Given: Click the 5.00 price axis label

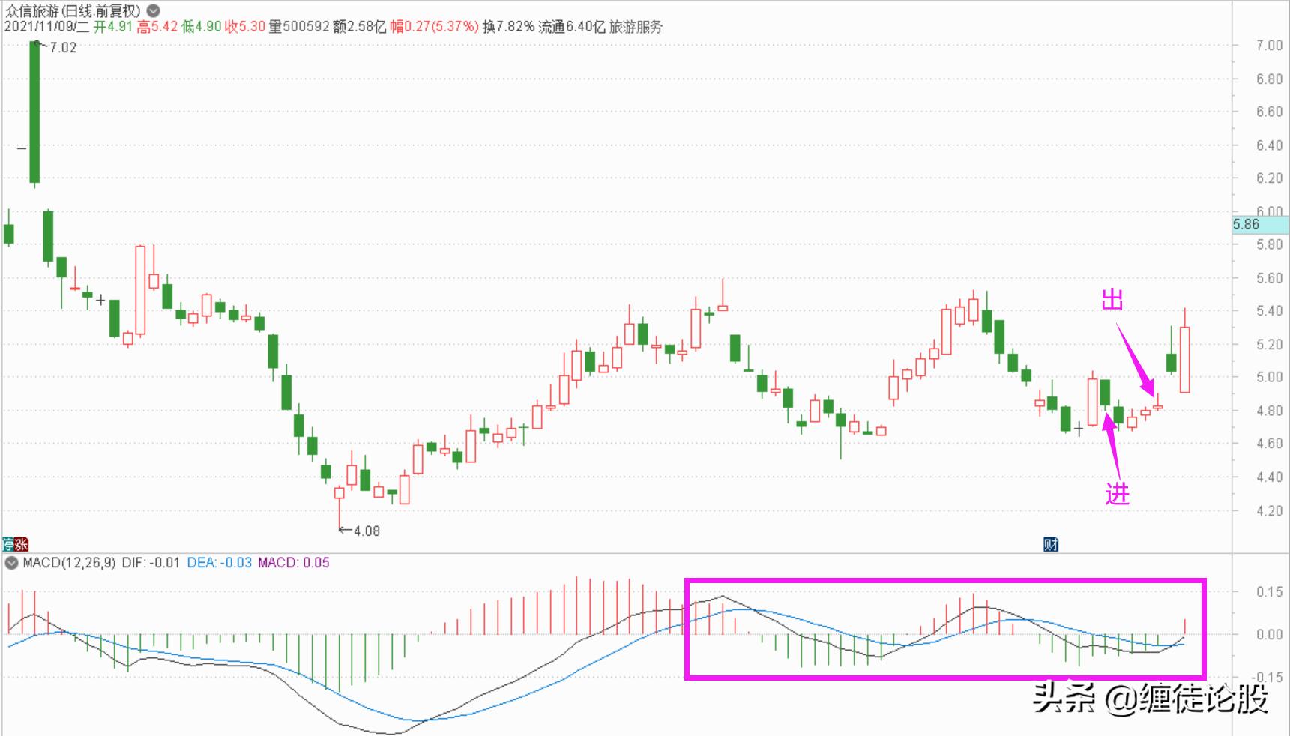Looking at the screenshot, I should point(1269,377).
